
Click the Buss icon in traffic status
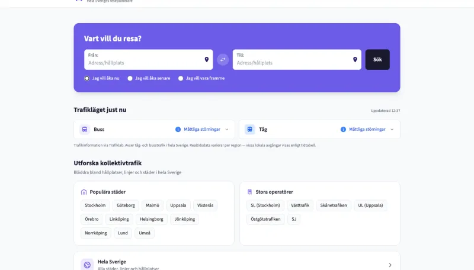(x=85, y=129)
